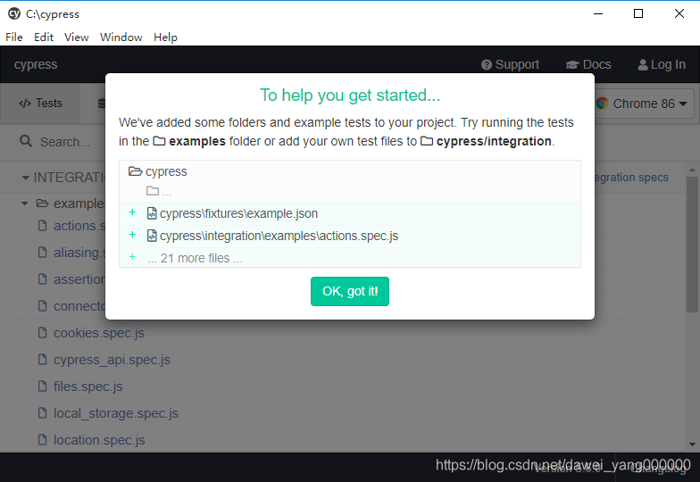The image size is (700, 482).
Task: Click the Support question-mark icon
Action: [486, 65]
